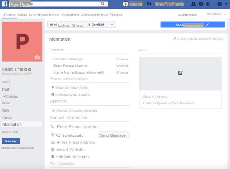Click Talk To People In Your Company
The width and height of the screenshot is (230, 169).
pos(169,103)
